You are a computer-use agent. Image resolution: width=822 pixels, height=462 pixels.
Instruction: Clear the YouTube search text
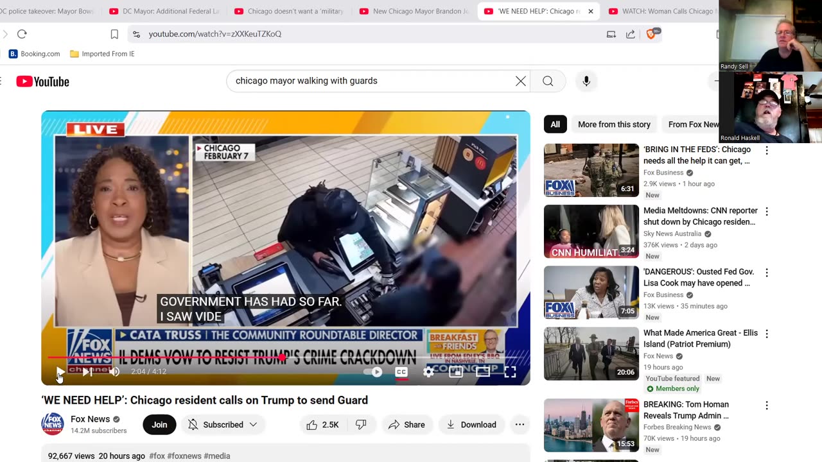(x=521, y=81)
